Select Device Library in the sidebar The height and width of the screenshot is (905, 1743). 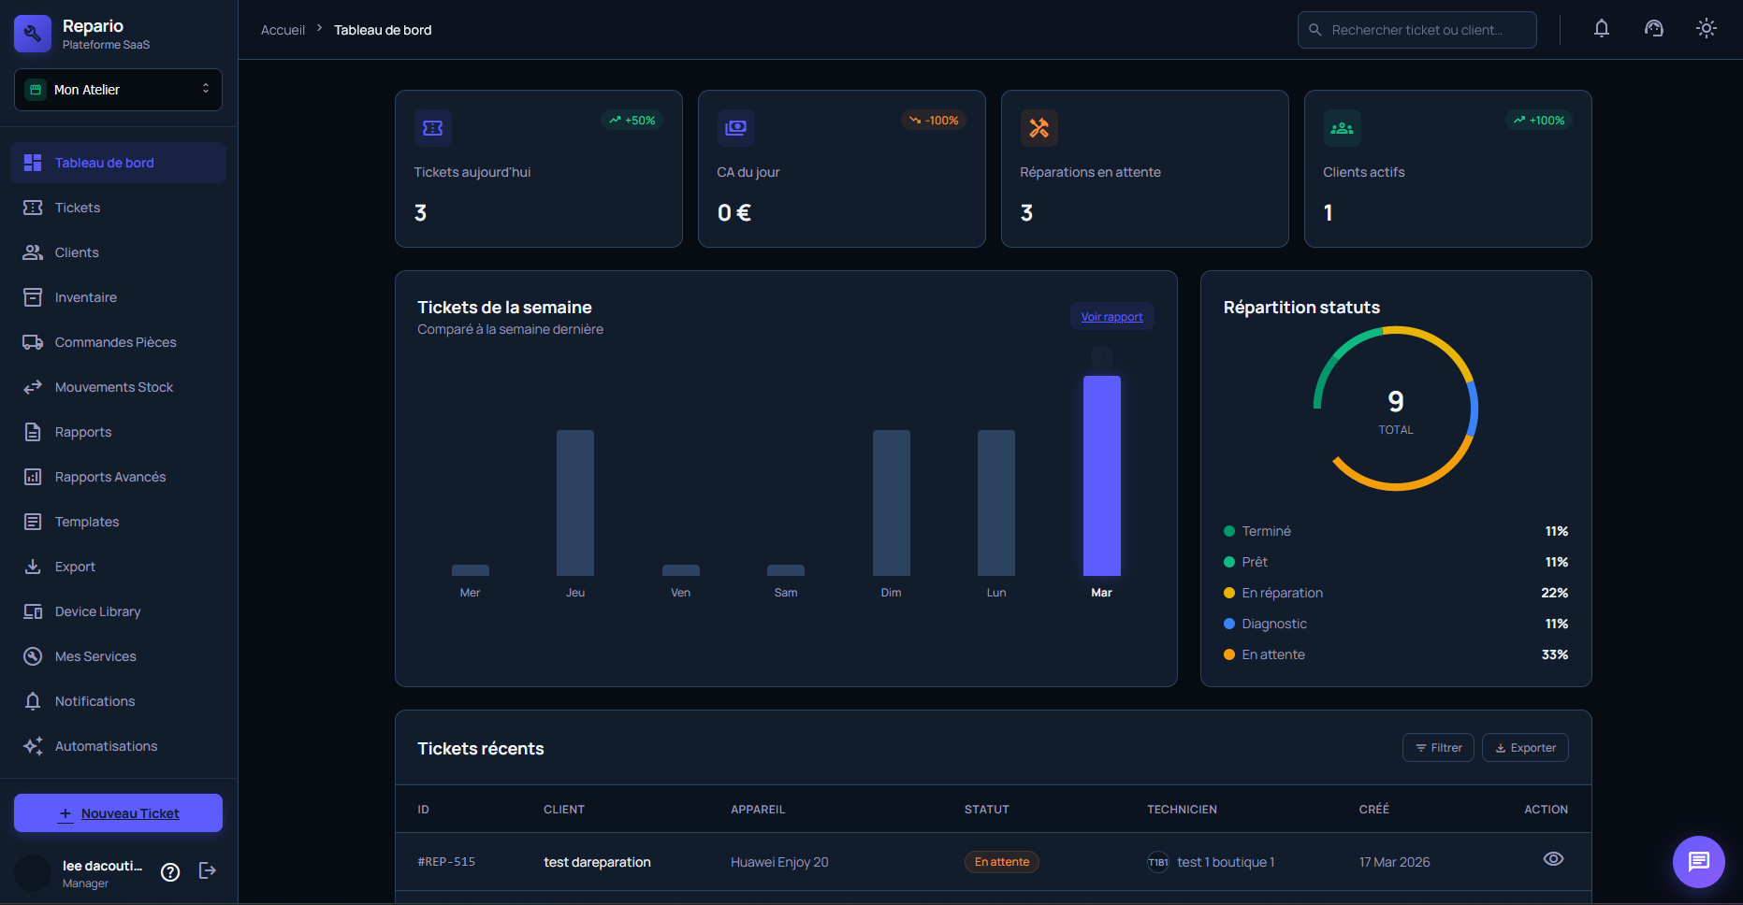[x=97, y=611]
